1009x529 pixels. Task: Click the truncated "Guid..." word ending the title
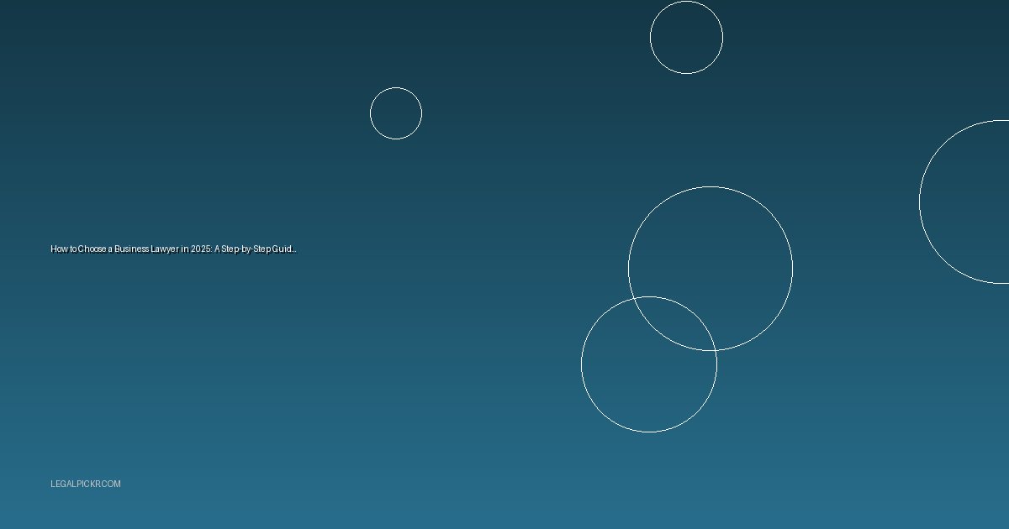(x=284, y=249)
